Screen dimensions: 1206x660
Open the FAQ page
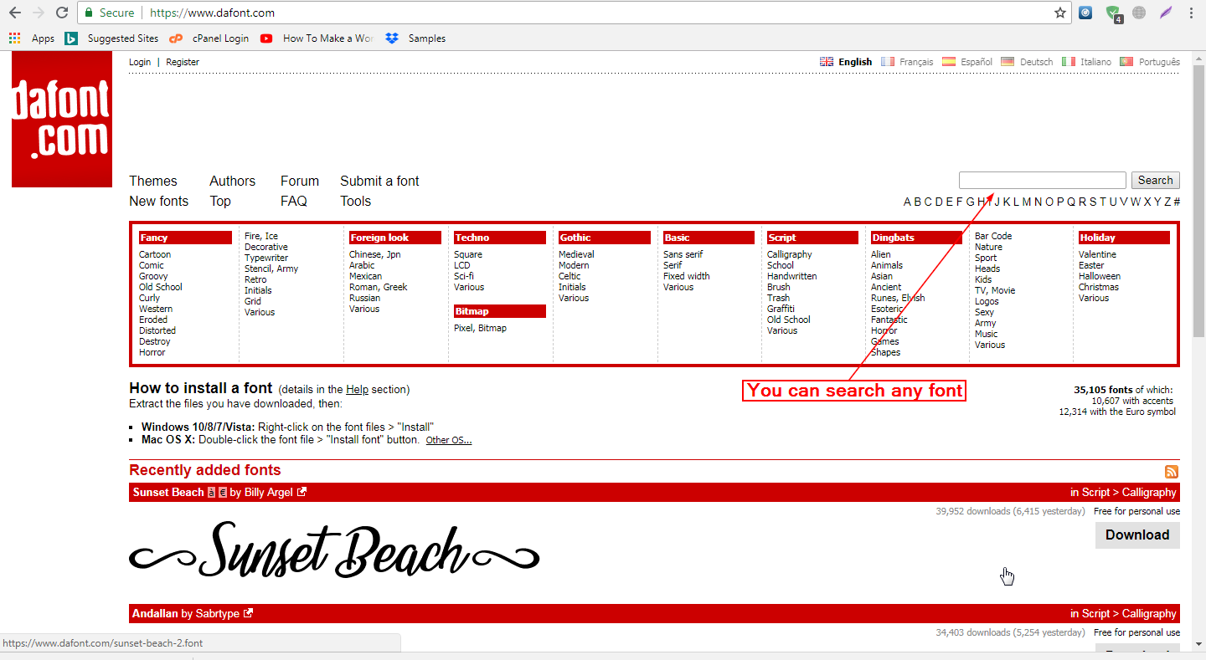(294, 201)
